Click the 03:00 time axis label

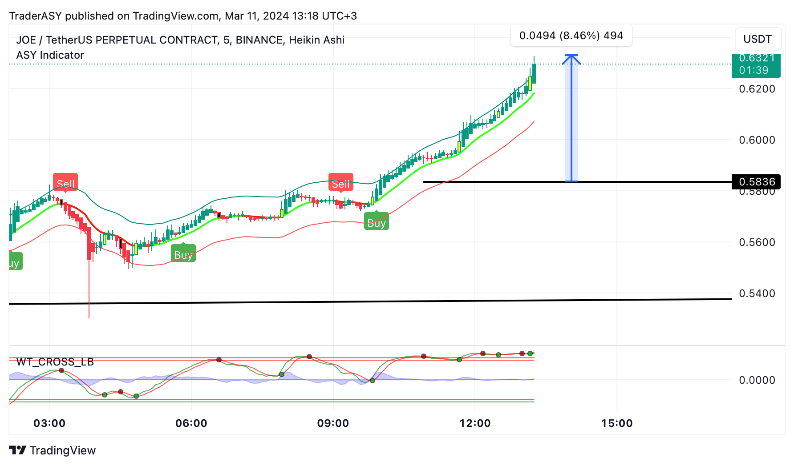pos(49,423)
